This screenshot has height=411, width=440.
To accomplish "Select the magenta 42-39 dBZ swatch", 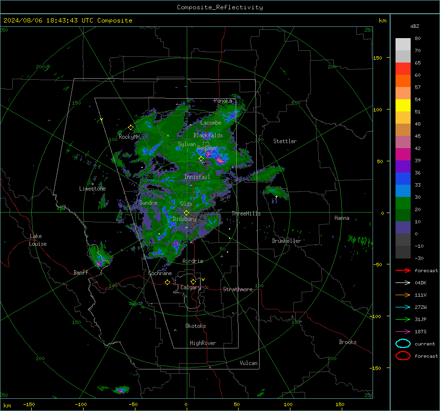I will (x=403, y=154).
